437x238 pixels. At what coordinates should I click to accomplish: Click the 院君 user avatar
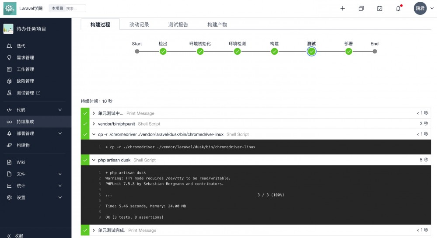point(420,8)
